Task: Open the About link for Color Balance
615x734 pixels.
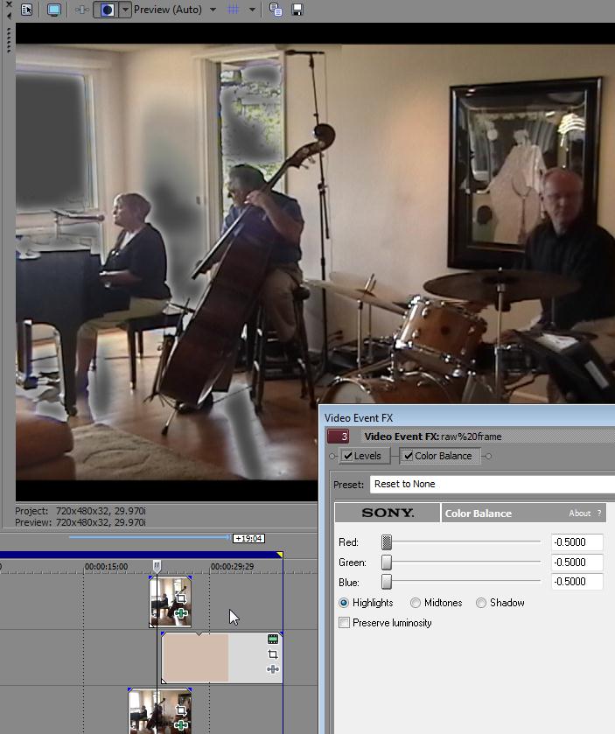Action: pos(579,513)
